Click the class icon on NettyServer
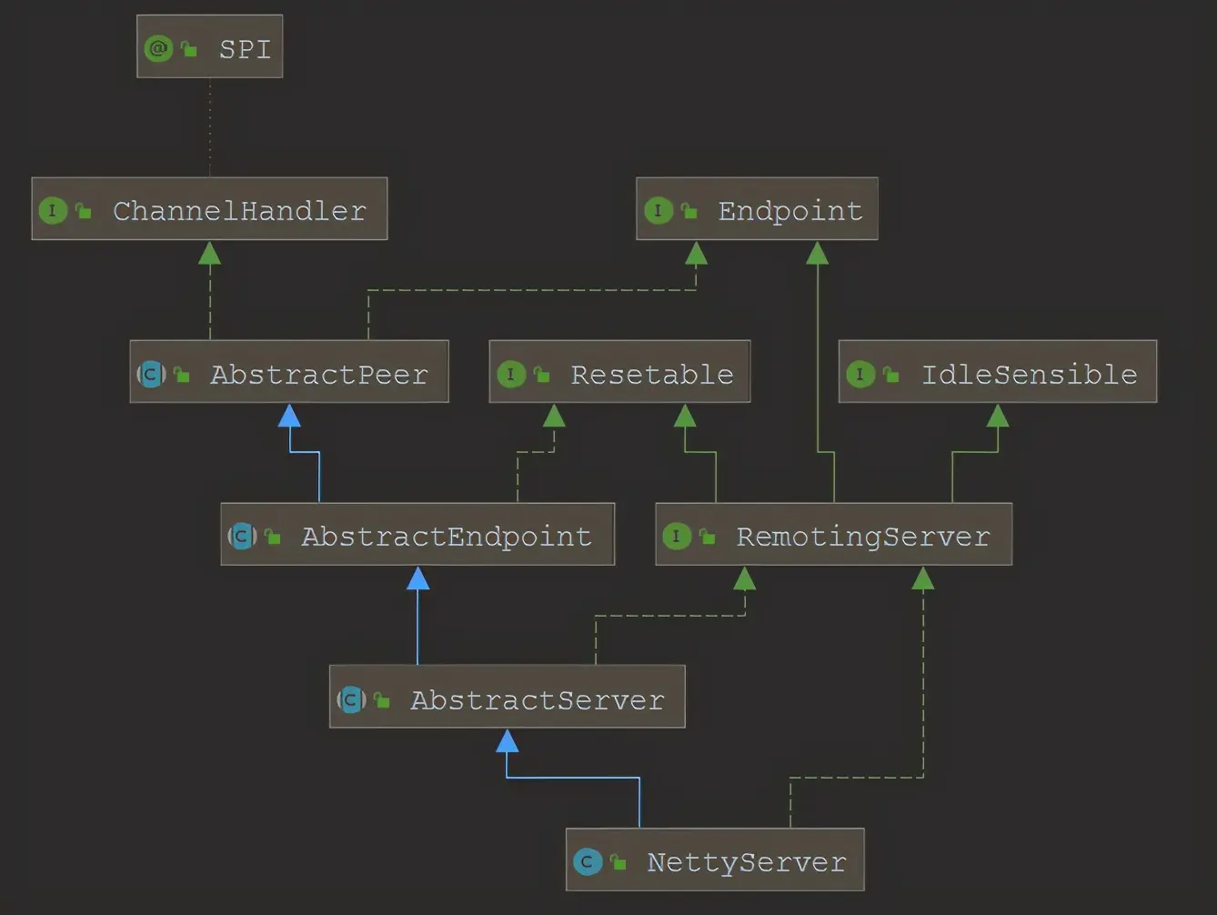This screenshot has width=1217, height=915. click(588, 861)
